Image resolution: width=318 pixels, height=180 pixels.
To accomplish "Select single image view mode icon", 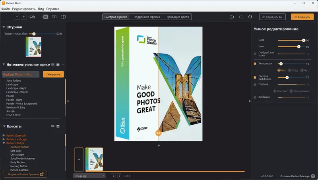I will [x=46, y=17].
